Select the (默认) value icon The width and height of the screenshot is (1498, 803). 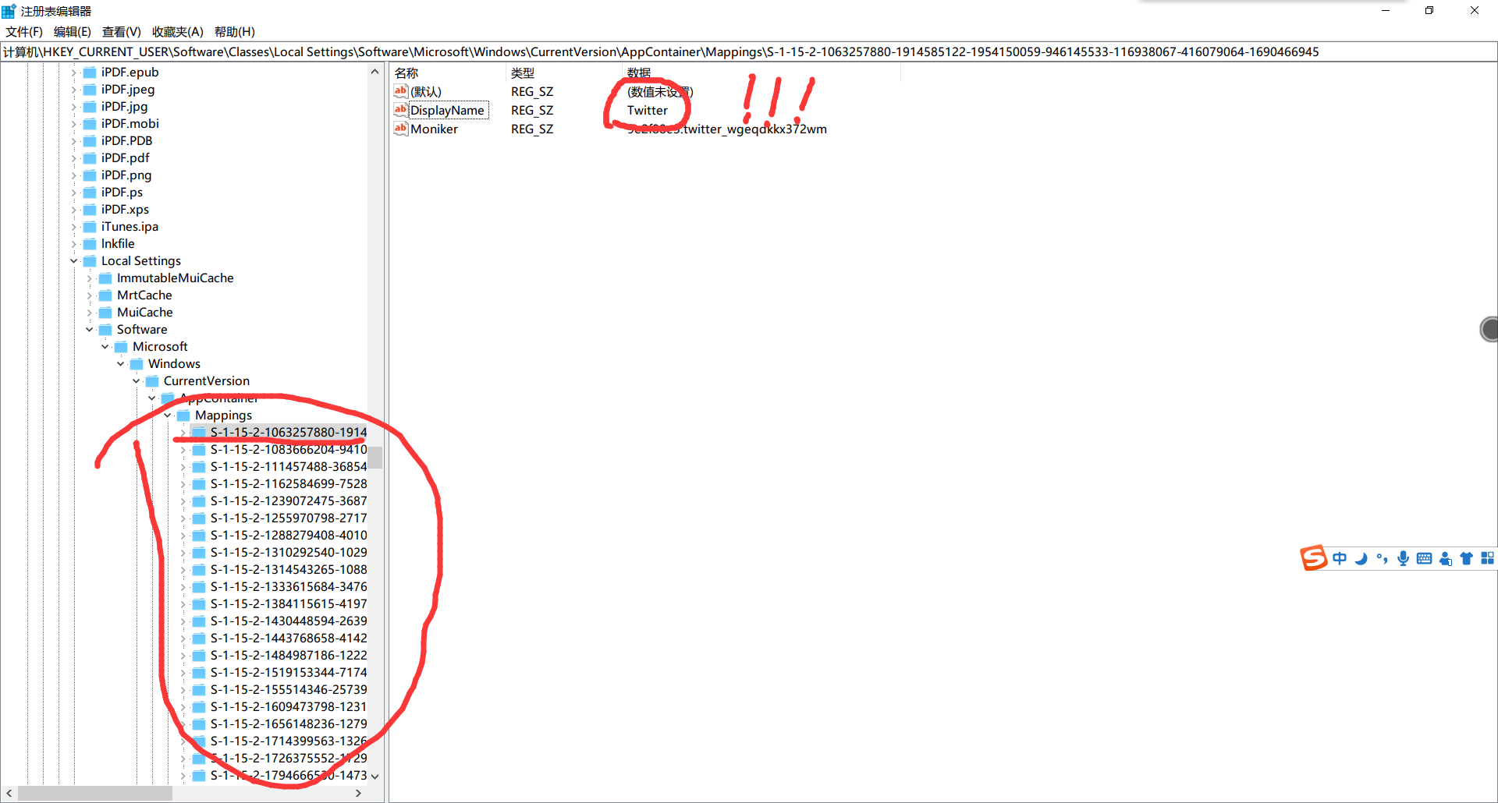point(401,91)
